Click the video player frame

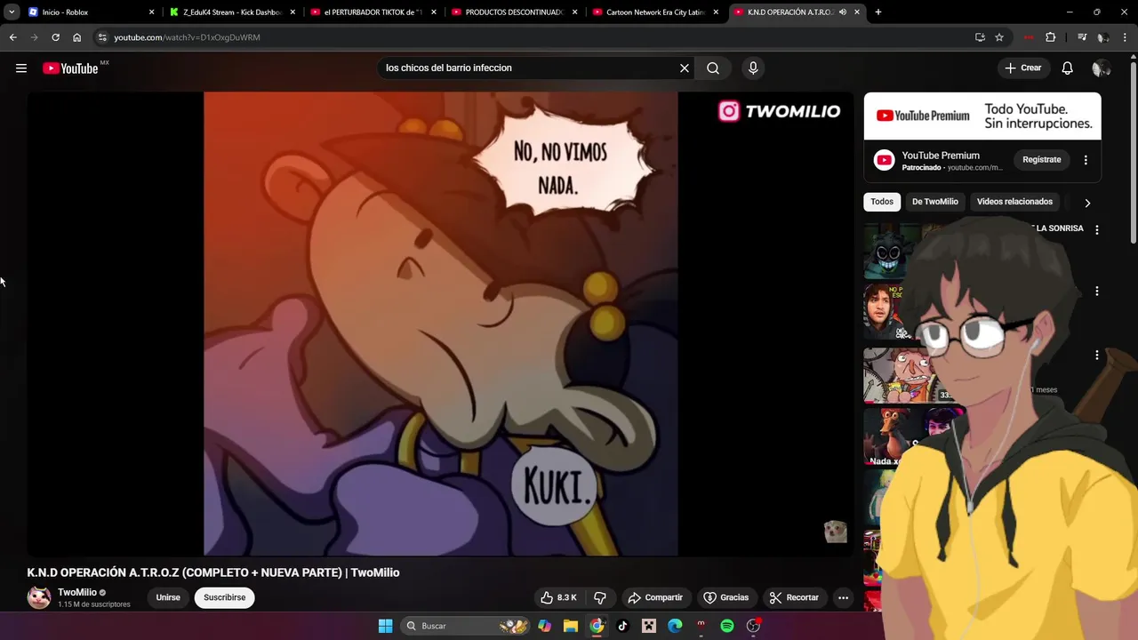(x=440, y=324)
